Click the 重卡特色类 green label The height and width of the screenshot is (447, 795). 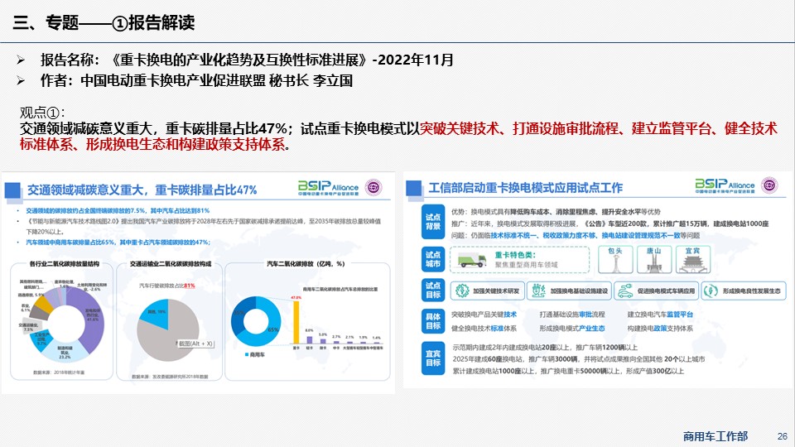pyautogui.click(x=515, y=255)
